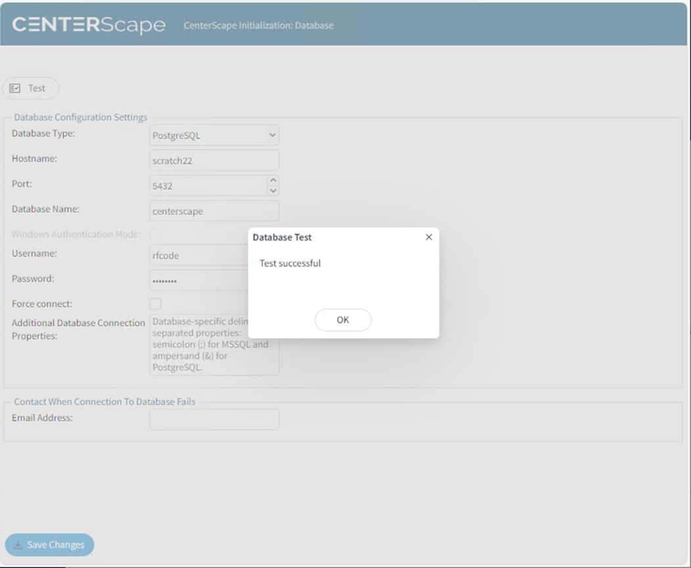
Task: Increase the Port value with up arrow
Action: pyautogui.click(x=273, y=180)
